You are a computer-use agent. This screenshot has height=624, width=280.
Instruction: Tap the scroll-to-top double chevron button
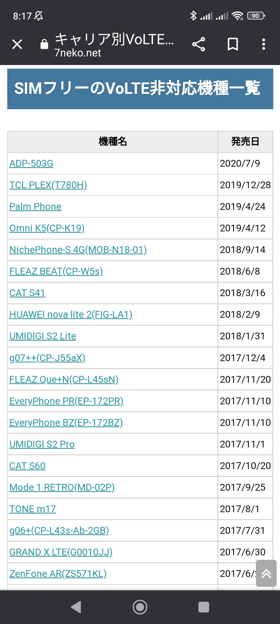pos(266,573)
